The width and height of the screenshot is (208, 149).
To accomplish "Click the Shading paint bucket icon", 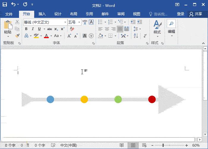I will [100, 36].
